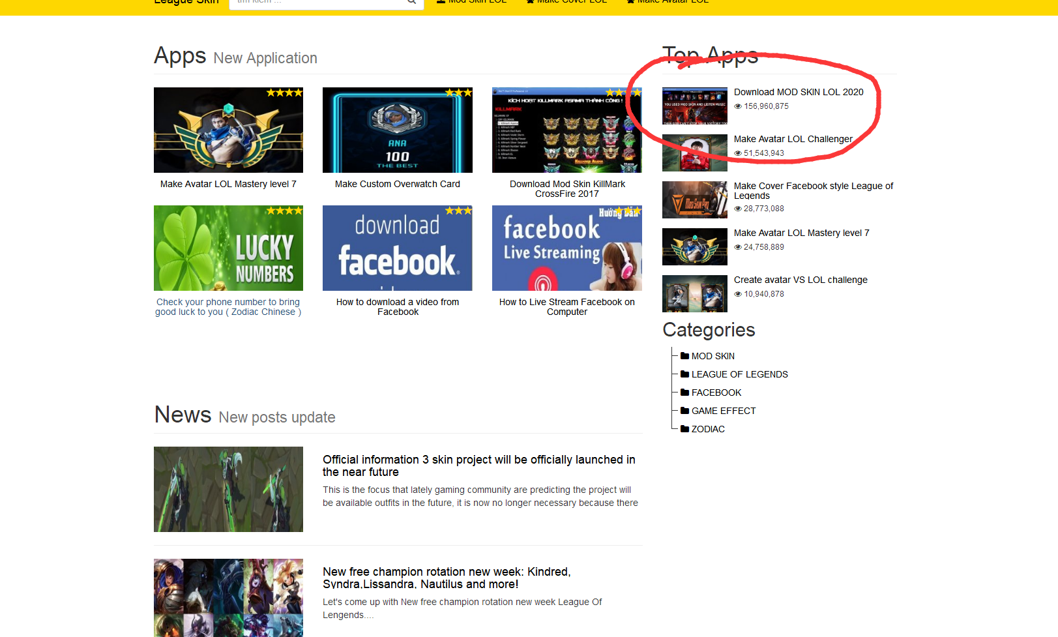
Task: Click the Download MOD SKIN LOL 2020 title
Action: [799, 92]
